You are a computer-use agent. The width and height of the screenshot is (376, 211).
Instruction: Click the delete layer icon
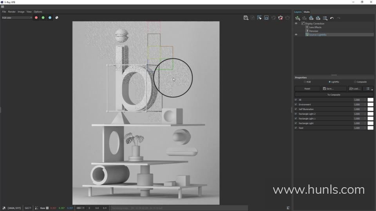click(x=304, y=18)
